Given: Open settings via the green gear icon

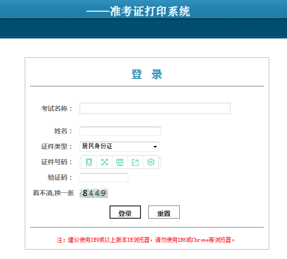Looking at the screenshot, I should point(151,162).
